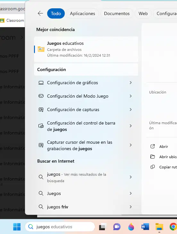Expand Capturar cursor del mouse chevron
The image size is (177, 234).
(131, 145)
